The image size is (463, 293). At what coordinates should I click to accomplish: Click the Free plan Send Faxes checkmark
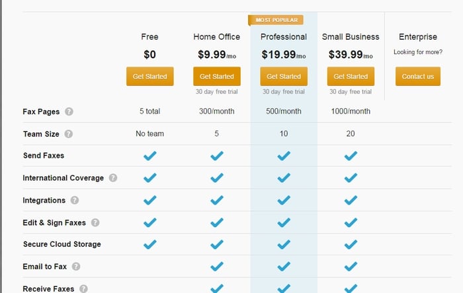pyautogui.click(x=150, y=156)
